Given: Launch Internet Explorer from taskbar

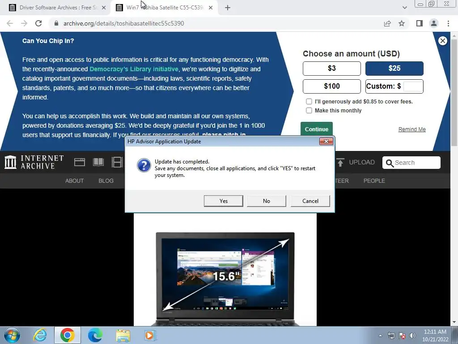Looking at the screenshot, I should (39, 335).
